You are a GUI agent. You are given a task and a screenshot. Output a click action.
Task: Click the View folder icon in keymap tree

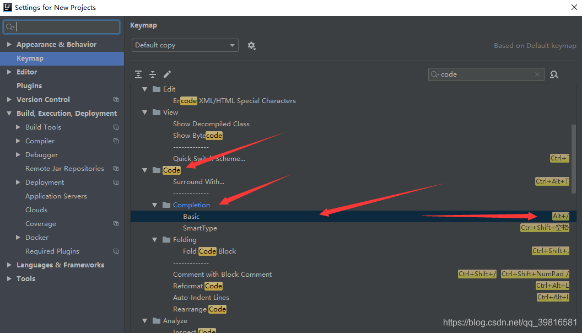point(157,112)
